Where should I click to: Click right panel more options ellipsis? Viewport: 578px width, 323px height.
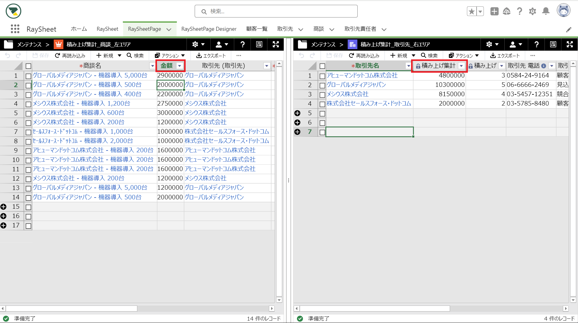[533, 55]
